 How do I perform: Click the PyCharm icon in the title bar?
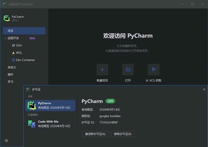coord(5,4)
